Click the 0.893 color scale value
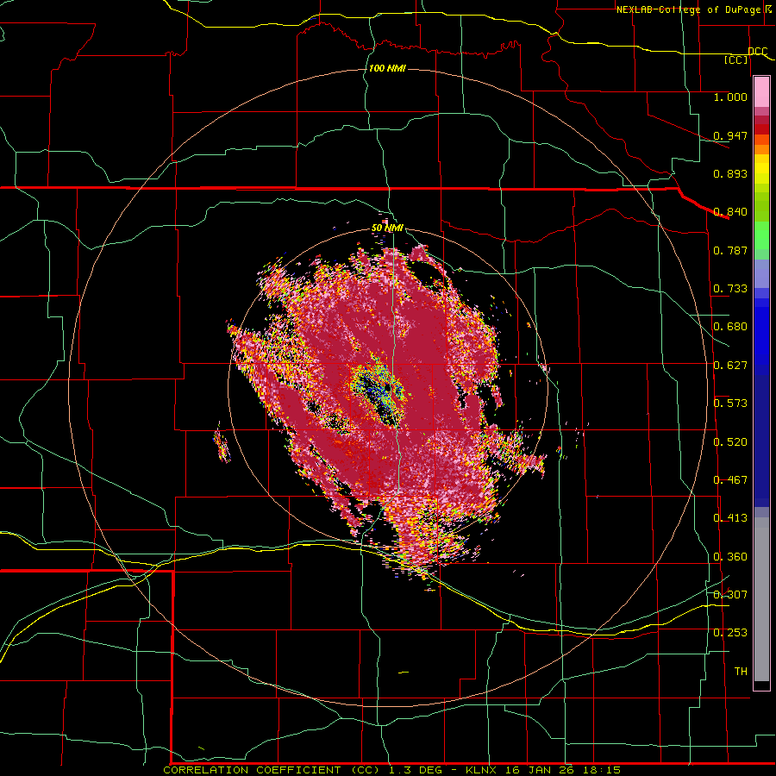Viewport: 776px width, 776px height. [x=730, y=173]
